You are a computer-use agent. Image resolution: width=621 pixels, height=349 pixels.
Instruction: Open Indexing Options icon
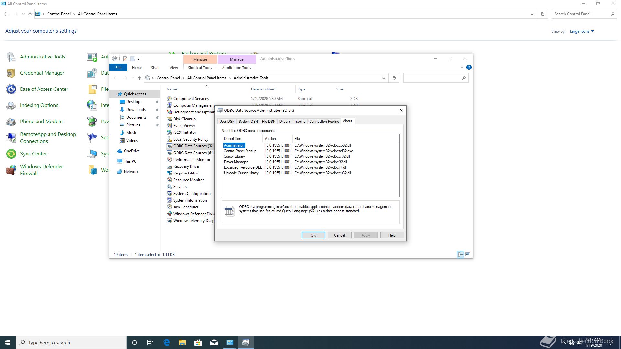point(12,105)
